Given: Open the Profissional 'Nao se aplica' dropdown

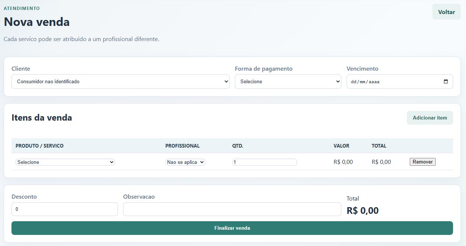Looking at the screenshot, I should pyautogui.click(x=185, y=162).
